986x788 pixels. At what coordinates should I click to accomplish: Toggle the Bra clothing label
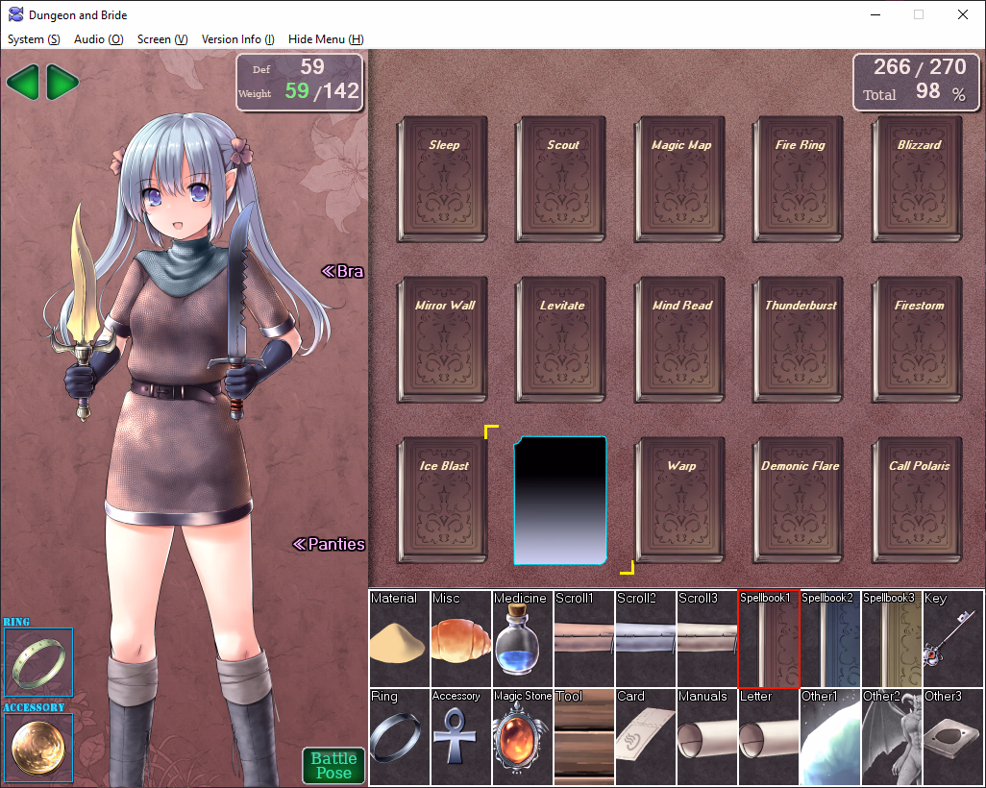point(343,272)
